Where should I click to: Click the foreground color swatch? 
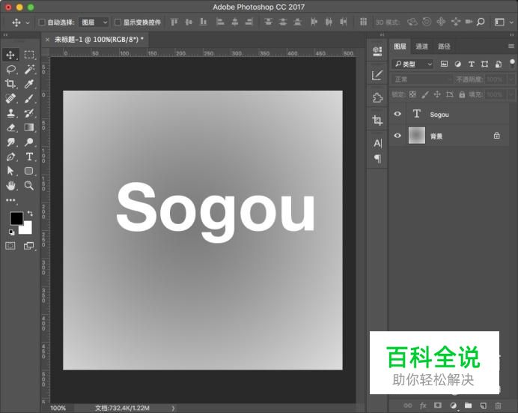16,218
